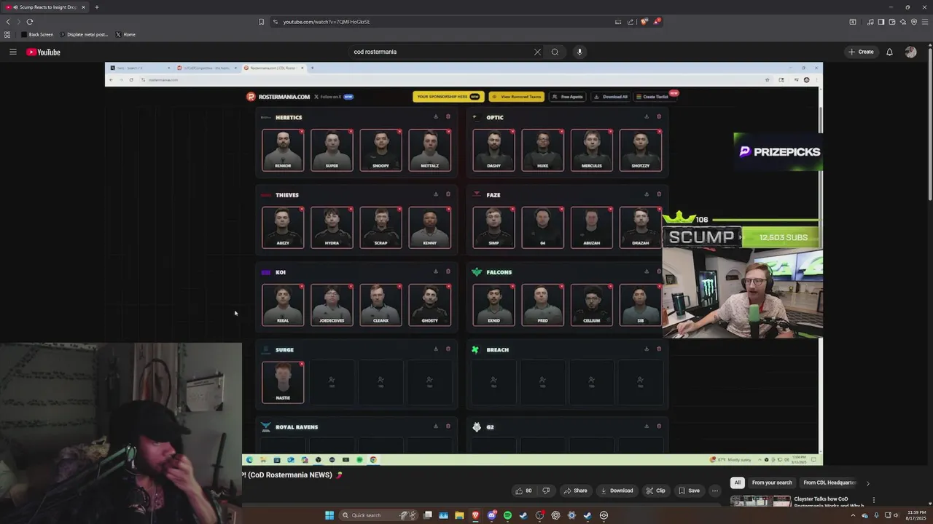Open the Brave Rewards icon in address bar
Viewport: 933px width, 524px height.
[x=657, y=22]
